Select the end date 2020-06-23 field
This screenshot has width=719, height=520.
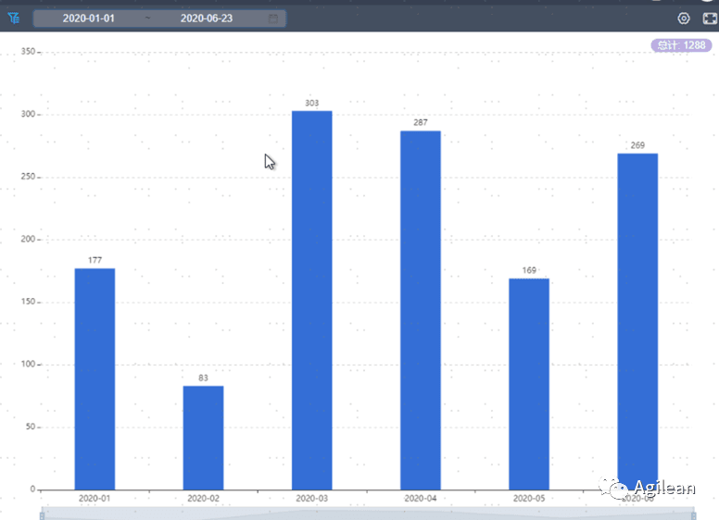(207, 19)
